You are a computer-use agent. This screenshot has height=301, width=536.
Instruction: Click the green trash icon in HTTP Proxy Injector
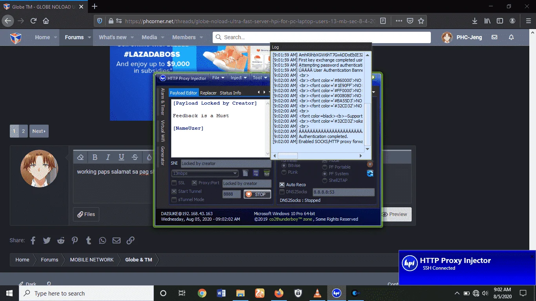click(x=267, y=173)
